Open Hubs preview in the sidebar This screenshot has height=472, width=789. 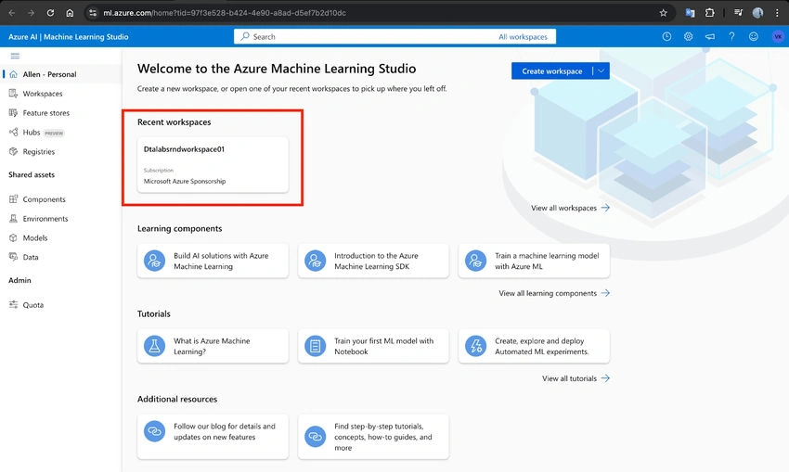pos(61,133)
